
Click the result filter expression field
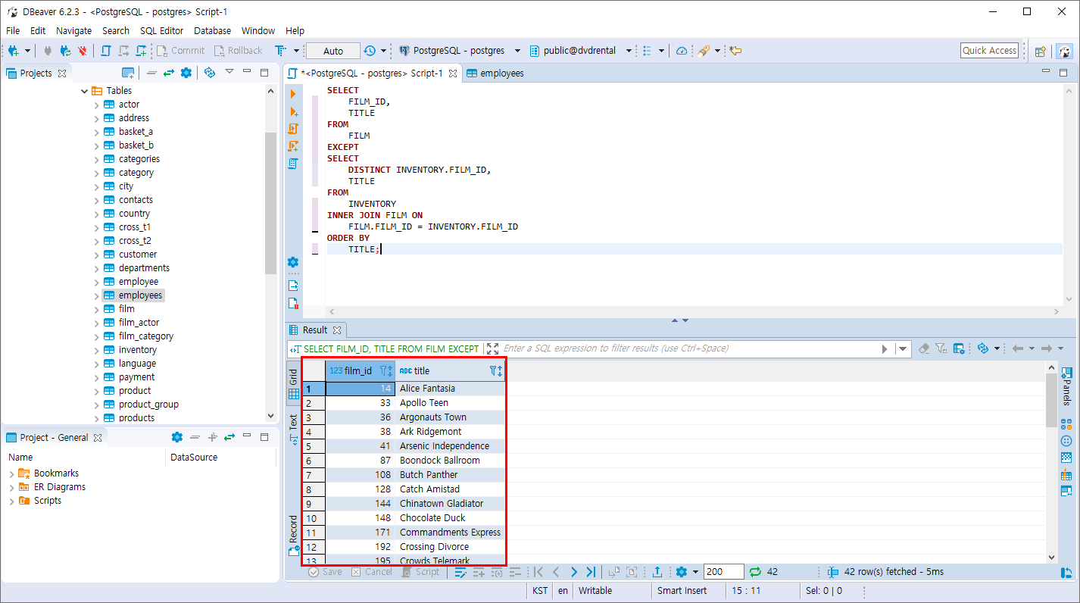[689, 348]
